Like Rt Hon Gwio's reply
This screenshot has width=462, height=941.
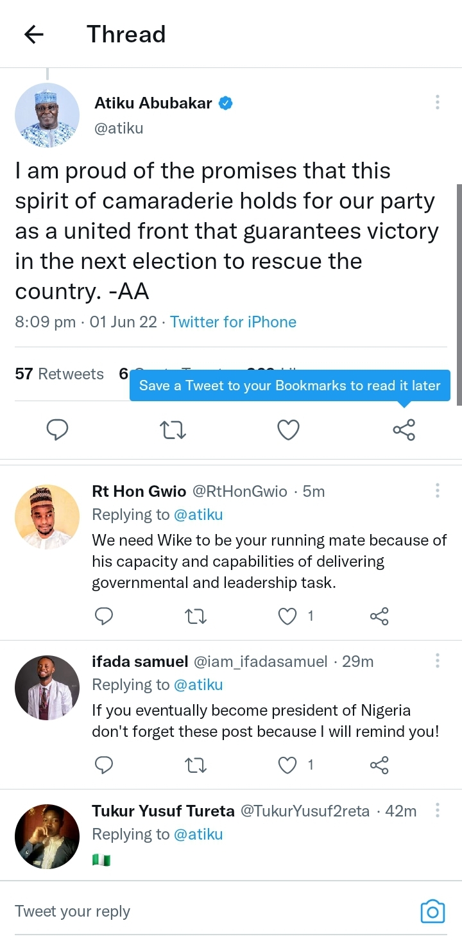pyautogui.click(x=288, y=616)
